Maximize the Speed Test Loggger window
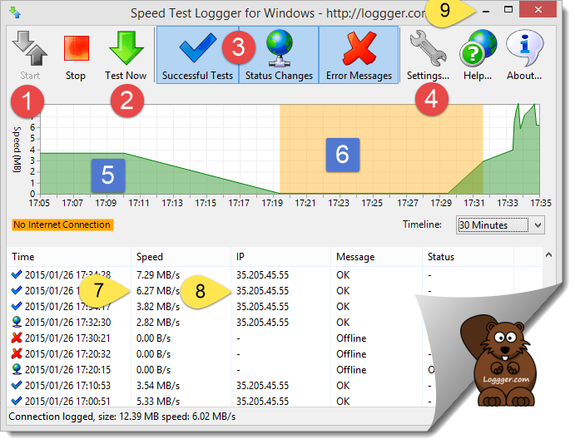575x444 pixels. tap(508, 10)
